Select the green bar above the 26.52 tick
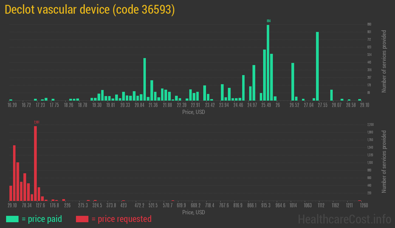The width and height of the screenshot is (395, 228). pos(293,81)
